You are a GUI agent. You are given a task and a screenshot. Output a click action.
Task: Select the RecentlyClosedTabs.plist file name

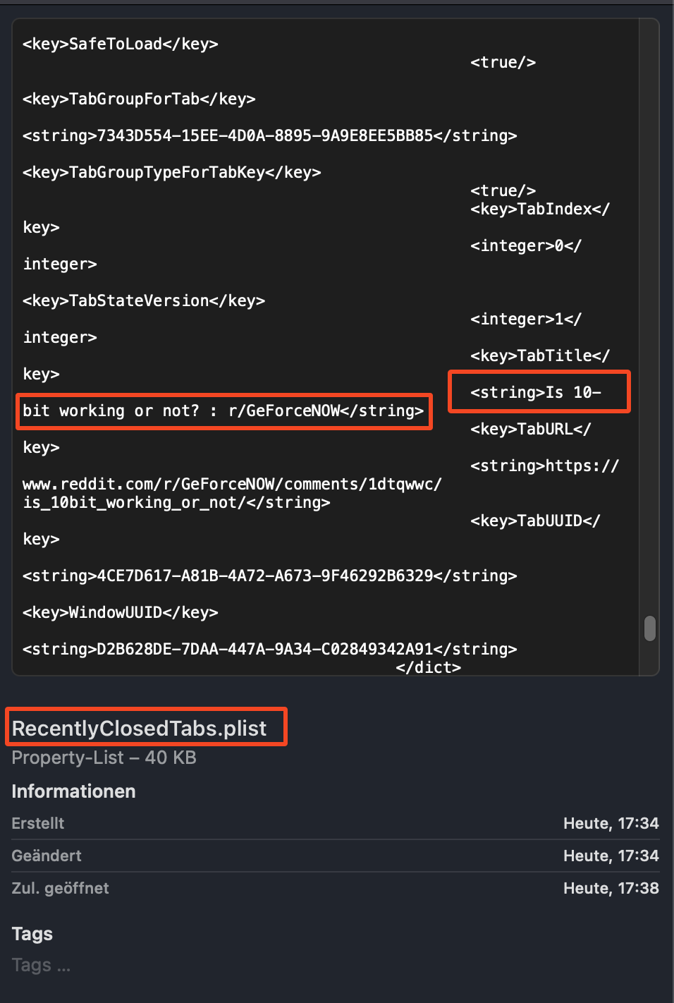140,728
